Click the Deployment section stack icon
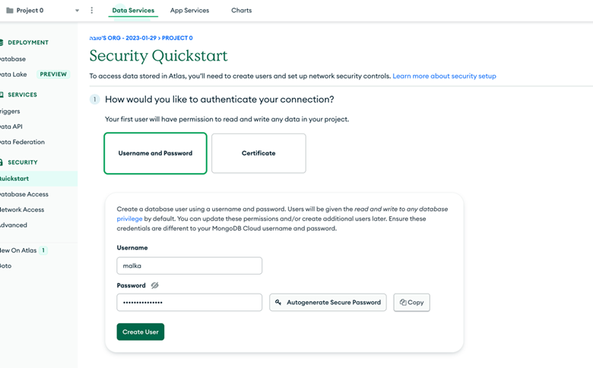593x368 pixels. click(x=2, y=42)
